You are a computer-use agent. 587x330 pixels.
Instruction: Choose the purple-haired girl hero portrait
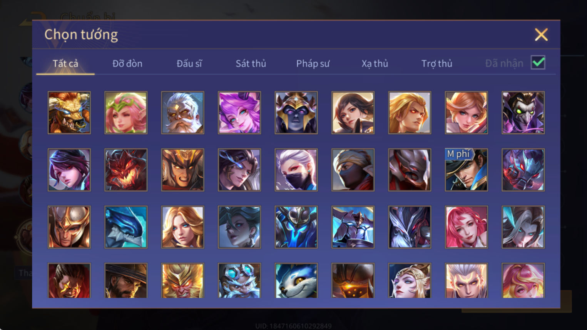(x=239, y=113)
